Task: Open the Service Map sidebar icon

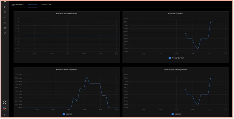Action: [5, 17]
